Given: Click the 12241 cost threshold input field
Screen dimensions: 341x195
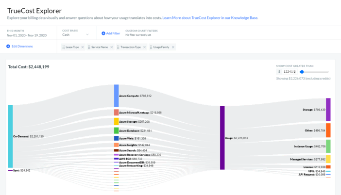Looking at the screenshot, I should [288, 72].
